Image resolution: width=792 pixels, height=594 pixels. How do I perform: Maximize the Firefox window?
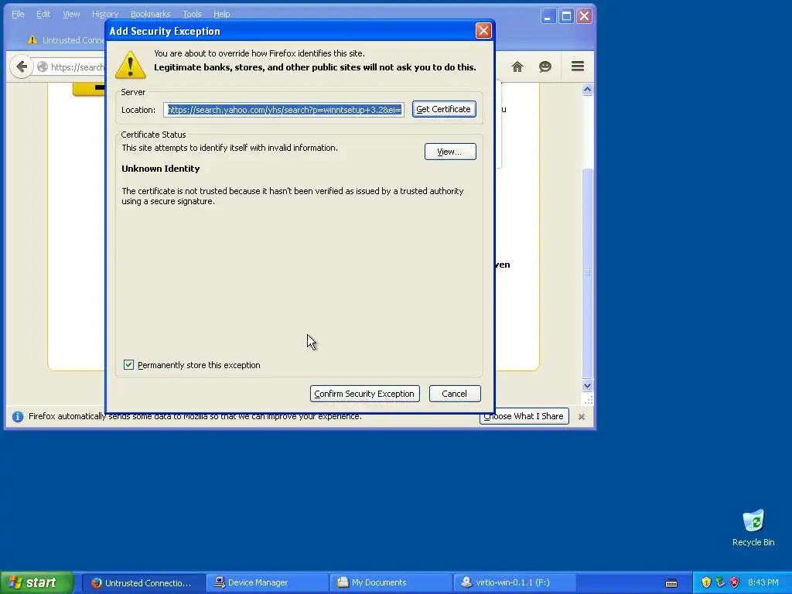[x=566, y=16]
